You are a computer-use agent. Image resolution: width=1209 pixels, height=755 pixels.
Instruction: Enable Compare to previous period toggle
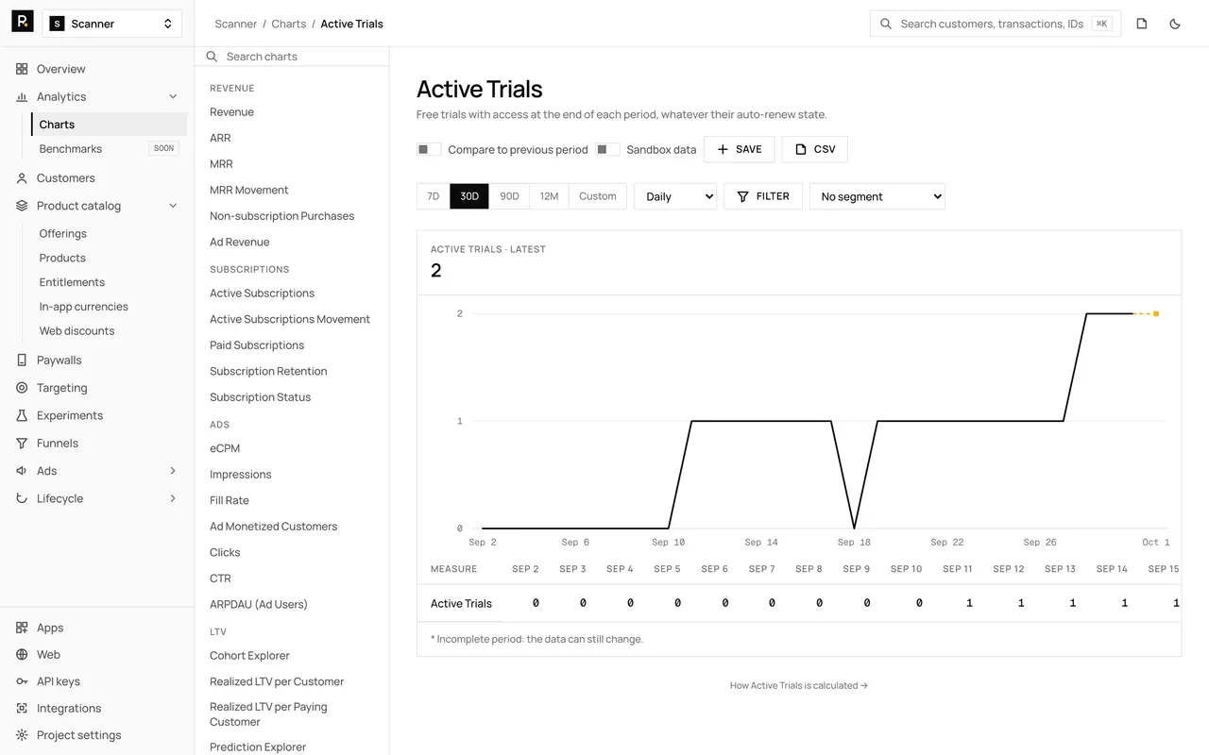click(x=429, y=149)
